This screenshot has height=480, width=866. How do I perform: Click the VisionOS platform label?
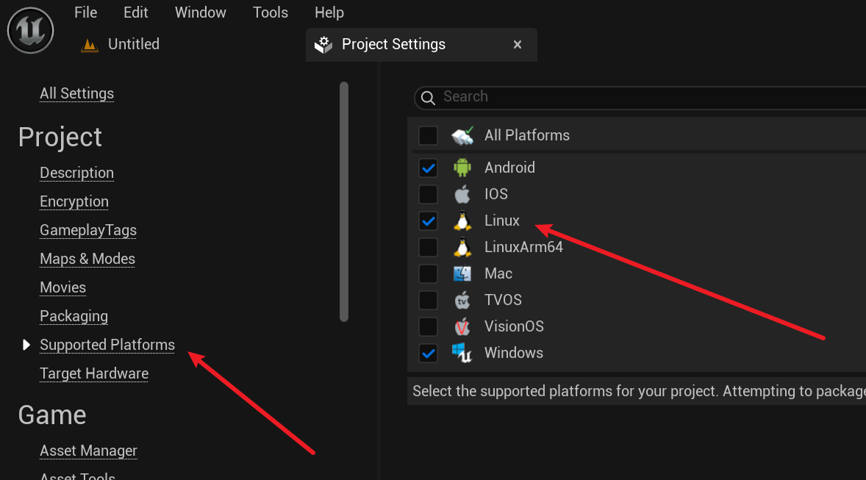514,326
